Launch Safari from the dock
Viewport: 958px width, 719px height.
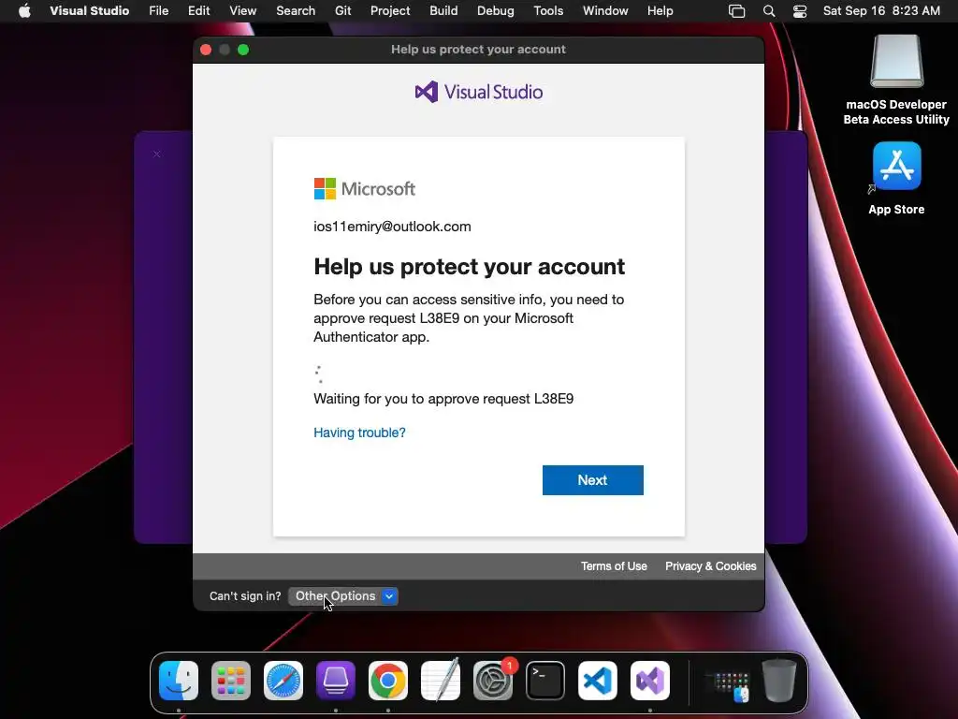coord(283,681)
